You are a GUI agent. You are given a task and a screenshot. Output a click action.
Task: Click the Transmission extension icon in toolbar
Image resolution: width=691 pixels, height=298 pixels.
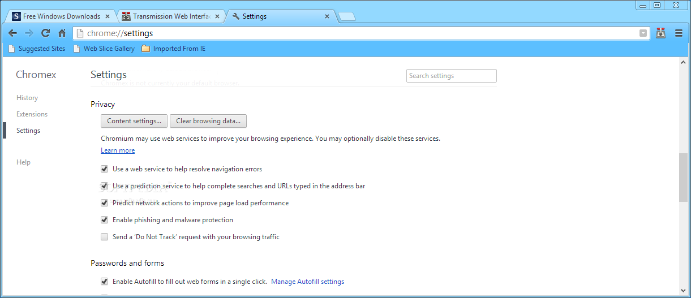coord(660,33)
